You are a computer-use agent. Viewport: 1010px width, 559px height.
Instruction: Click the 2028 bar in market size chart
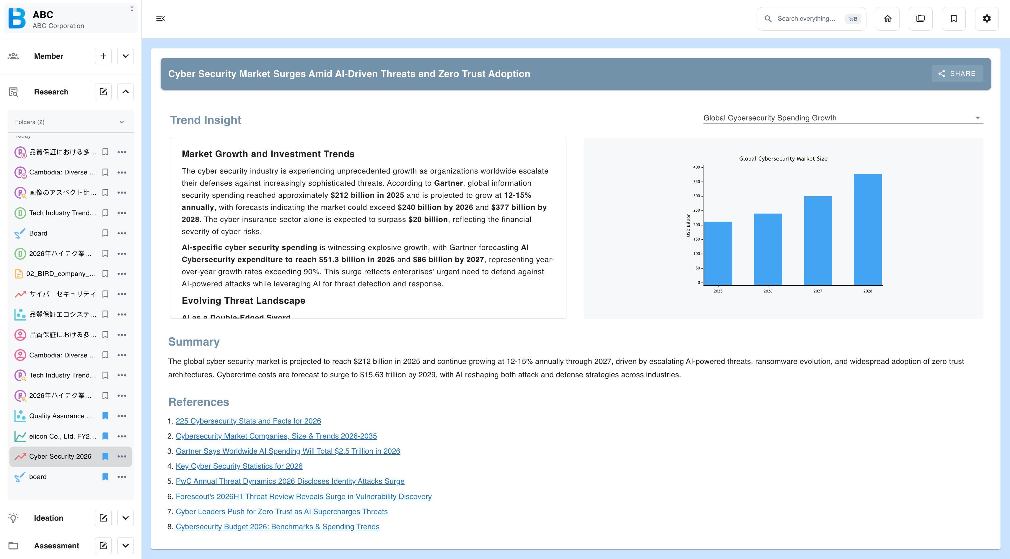tap(868, 230)
